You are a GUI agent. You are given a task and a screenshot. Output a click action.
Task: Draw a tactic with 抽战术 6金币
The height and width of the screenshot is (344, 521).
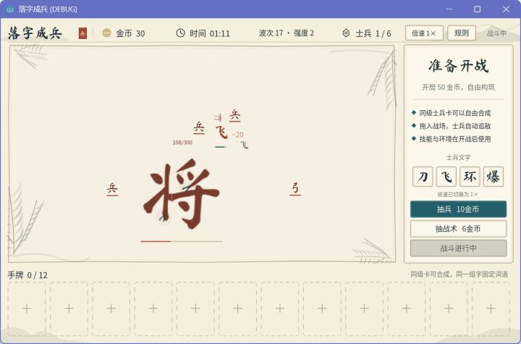coord(458,229)
